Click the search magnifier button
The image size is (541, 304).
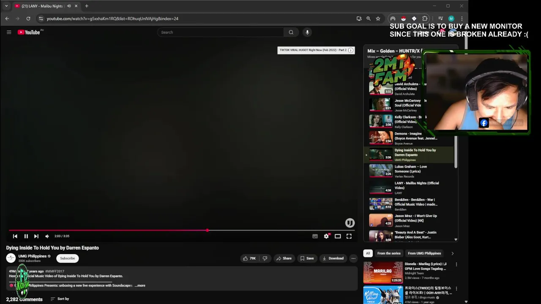coord(291,32)
